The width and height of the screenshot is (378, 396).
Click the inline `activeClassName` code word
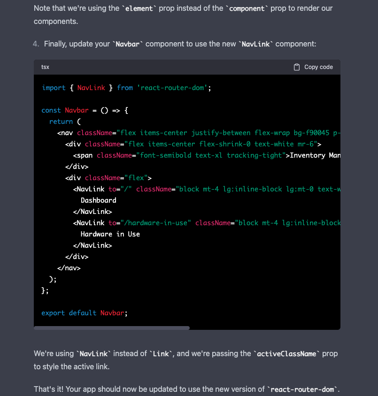click(286, 354)
